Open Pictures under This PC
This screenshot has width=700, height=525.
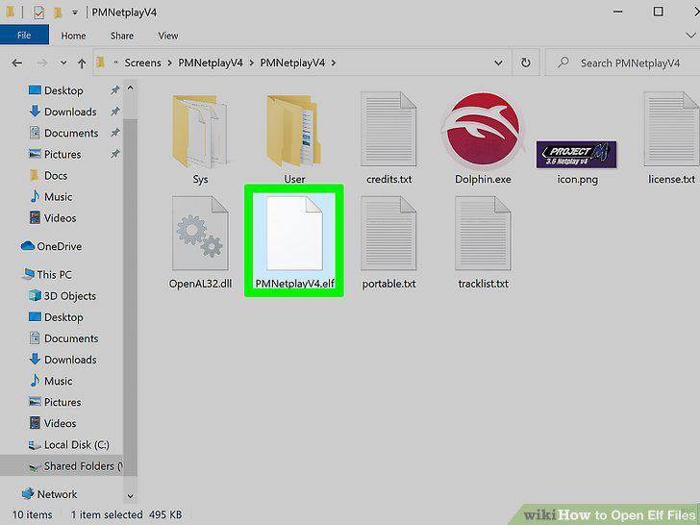pos(62,402)
